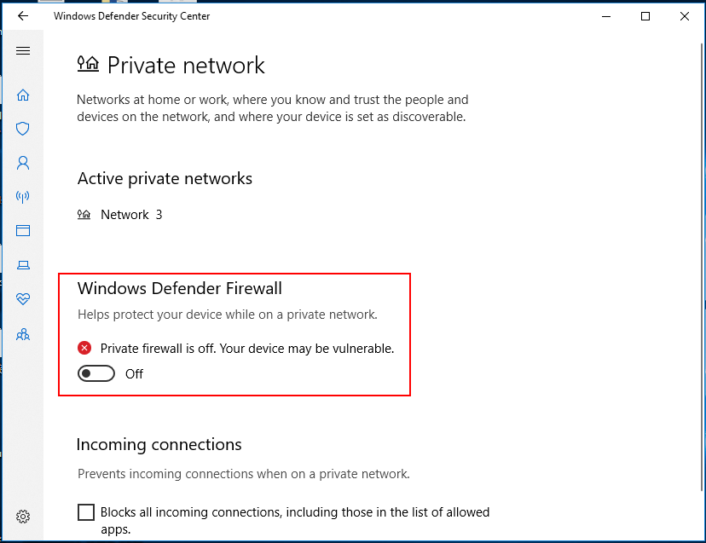Minimize the Windows Defender Security Center window
Screen dimensions: 706x543
coord(606,16)
